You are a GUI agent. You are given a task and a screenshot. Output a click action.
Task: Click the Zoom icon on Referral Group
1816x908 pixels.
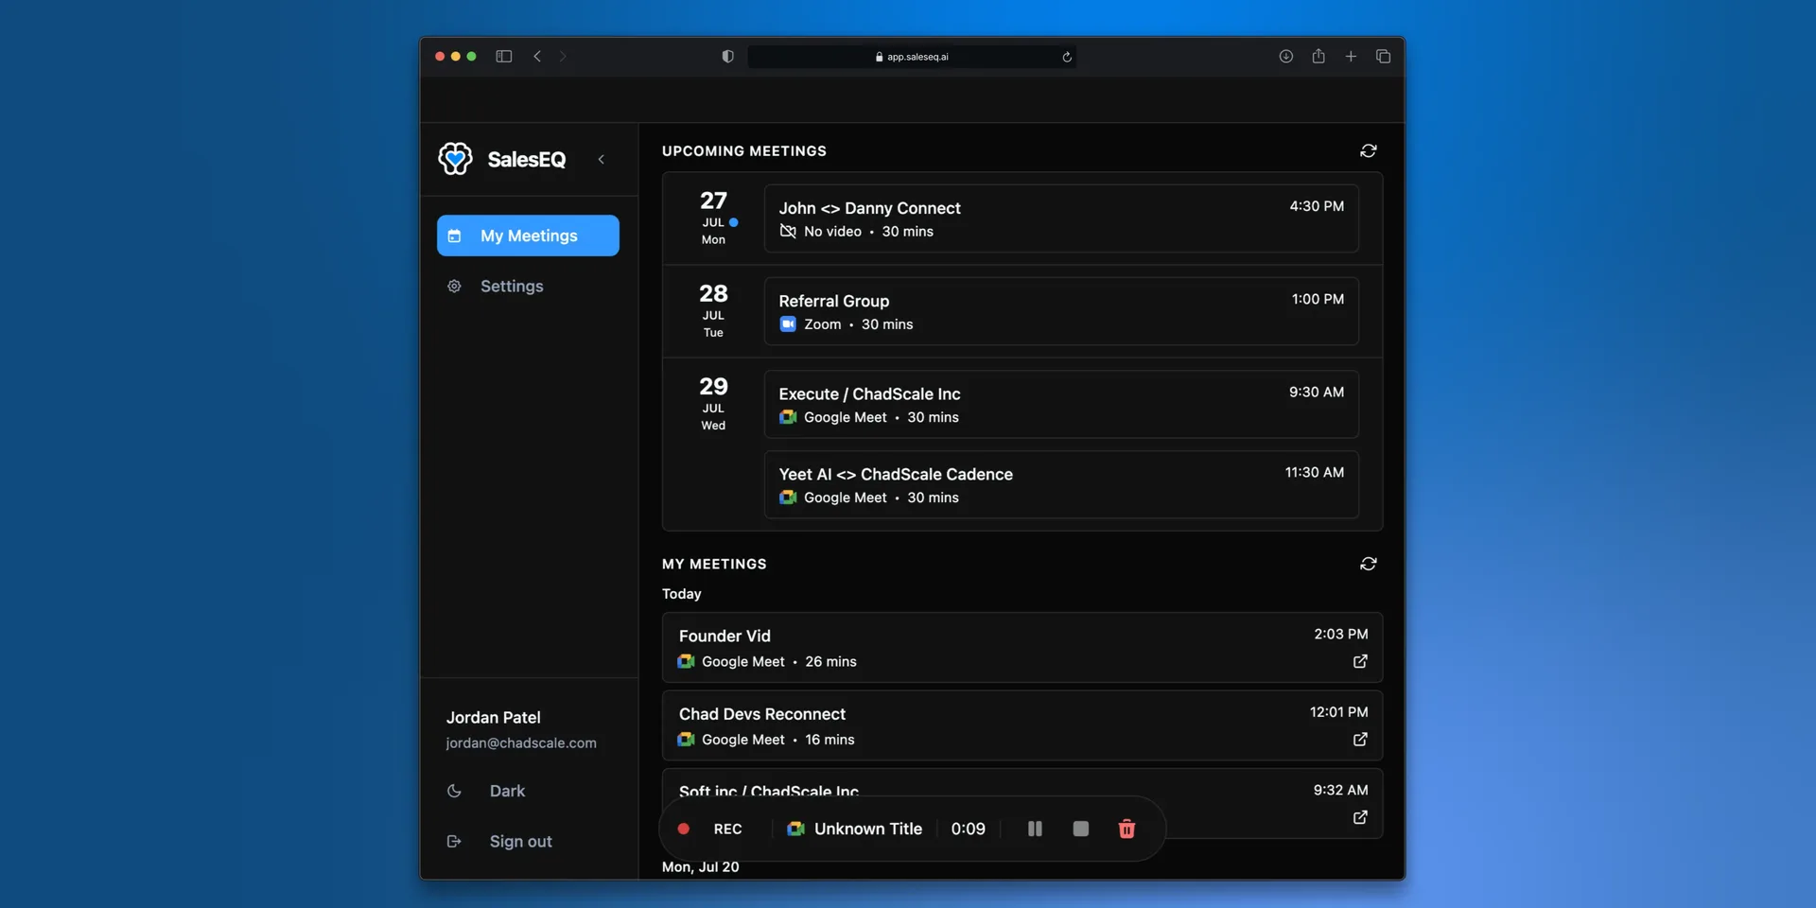pyautogui.click(x=788, y=324)
